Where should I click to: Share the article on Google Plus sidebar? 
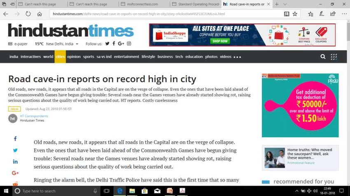15,173
